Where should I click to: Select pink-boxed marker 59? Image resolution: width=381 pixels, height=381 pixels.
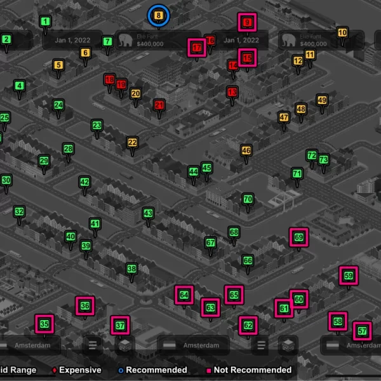348,276
